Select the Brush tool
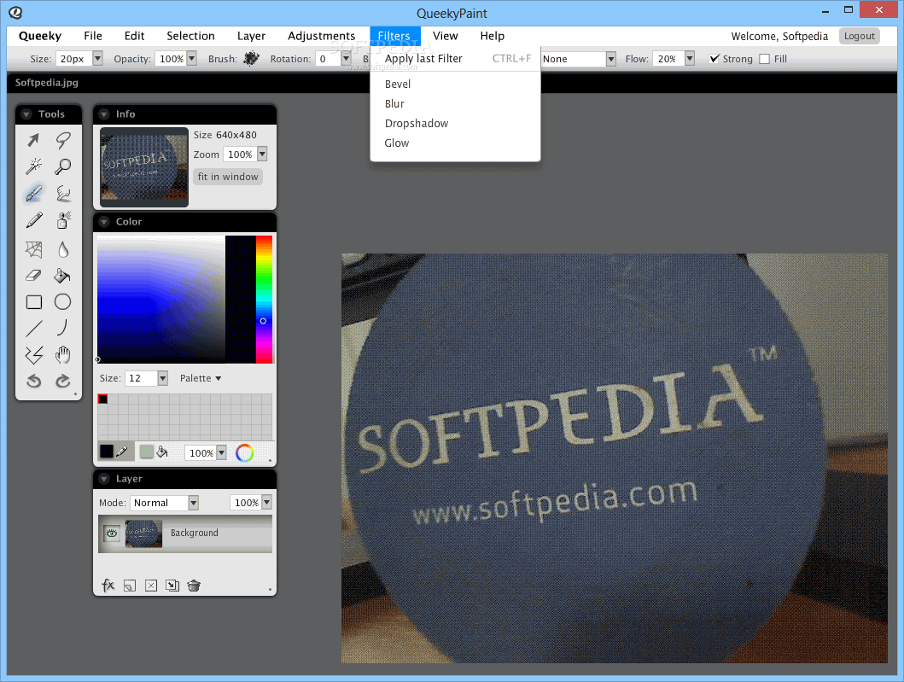 coord(33,193)
